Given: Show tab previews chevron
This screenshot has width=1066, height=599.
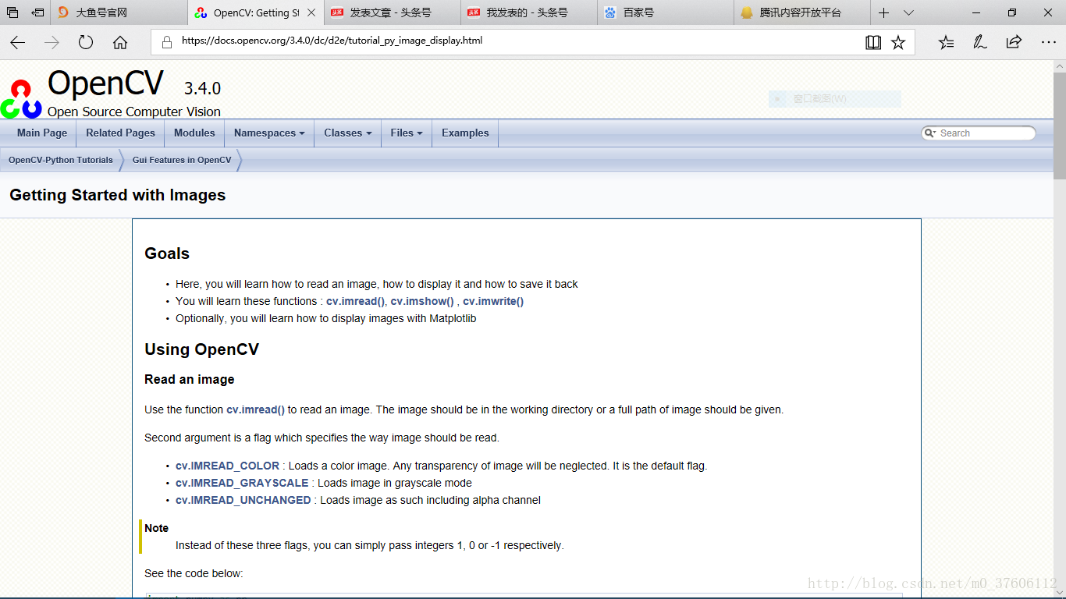Looking at the screenshot, I should (x=908, y=12).
